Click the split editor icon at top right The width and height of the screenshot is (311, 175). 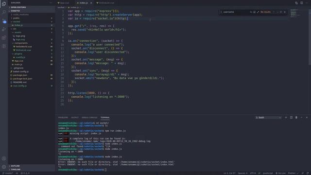[301, 3]
